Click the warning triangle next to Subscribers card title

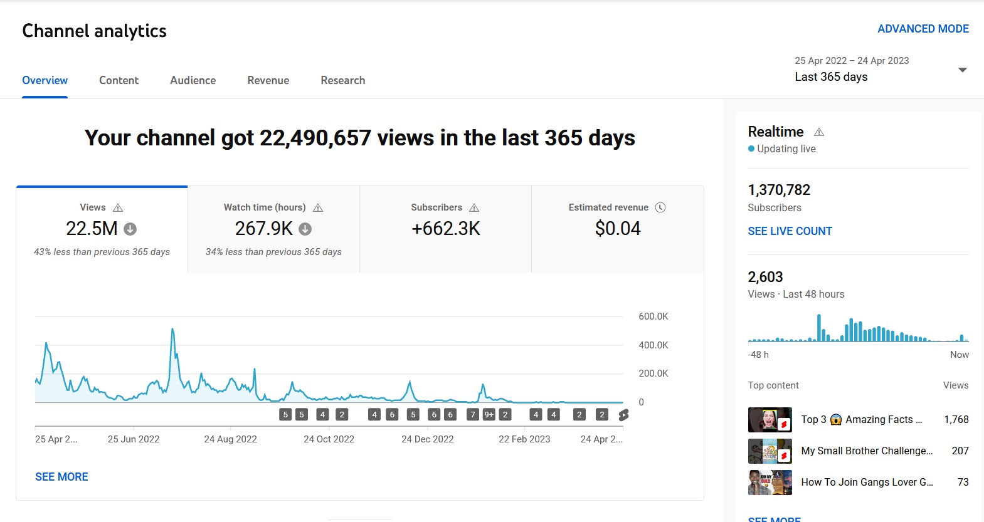click(474, 207)
